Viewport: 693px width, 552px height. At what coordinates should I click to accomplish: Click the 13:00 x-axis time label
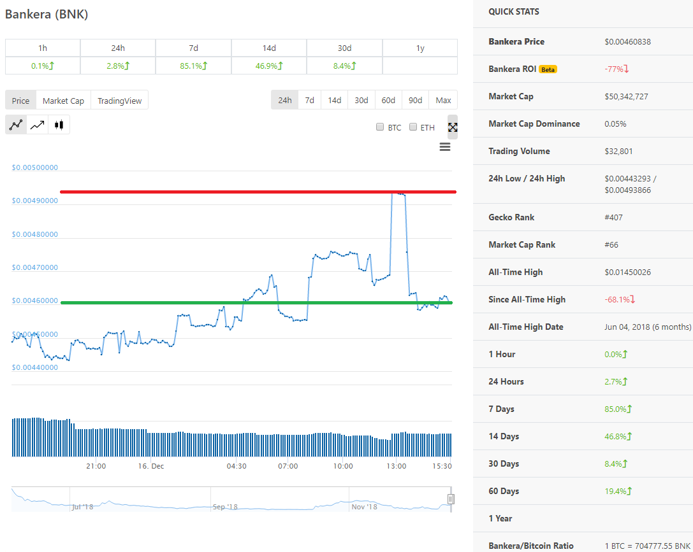coord(397,466)
